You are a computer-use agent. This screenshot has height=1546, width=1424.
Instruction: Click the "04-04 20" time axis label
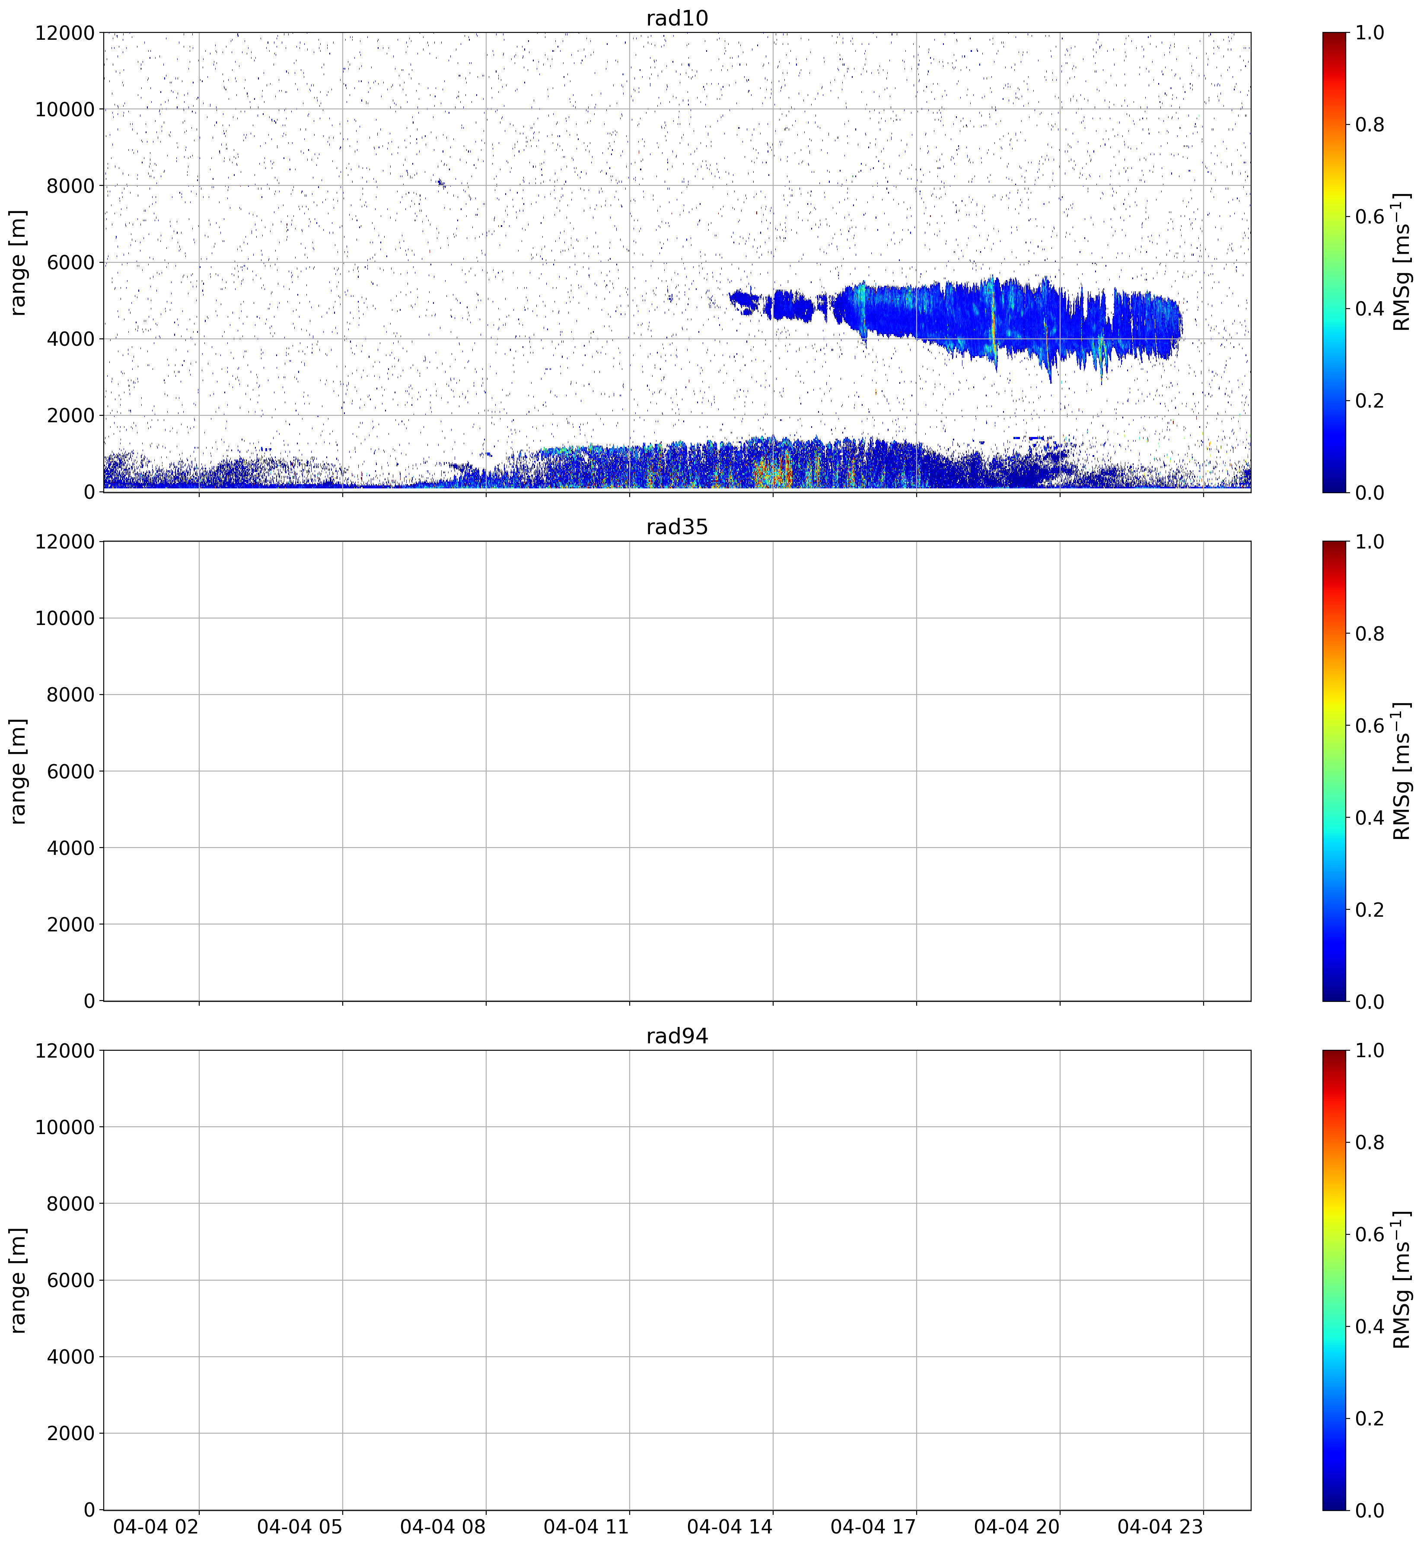tap(1017, 1527)
